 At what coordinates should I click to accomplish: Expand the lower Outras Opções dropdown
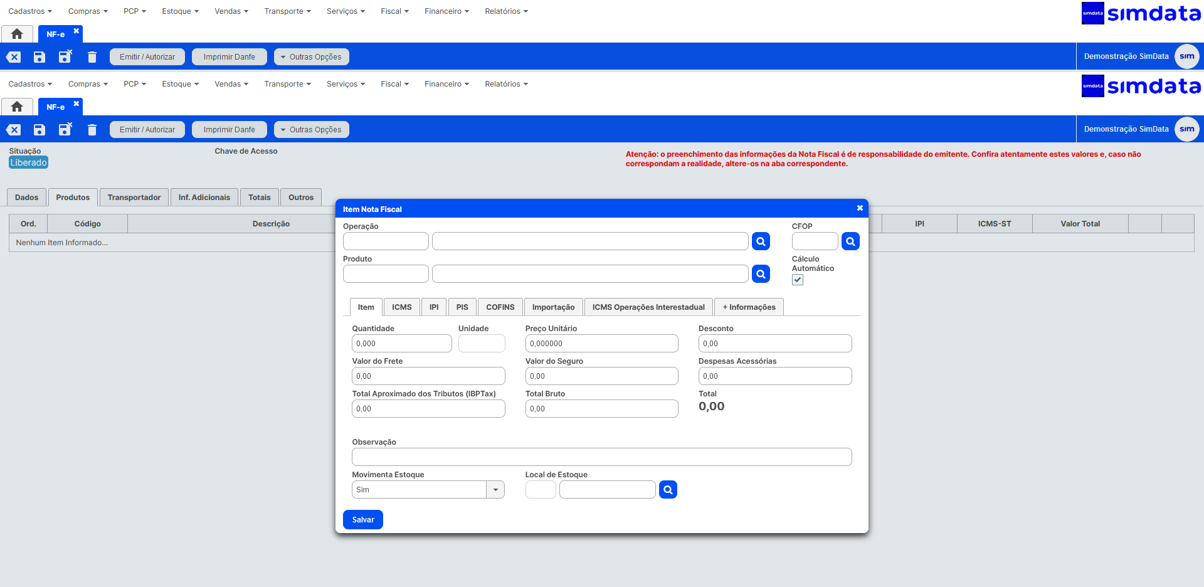click(312, 130)
